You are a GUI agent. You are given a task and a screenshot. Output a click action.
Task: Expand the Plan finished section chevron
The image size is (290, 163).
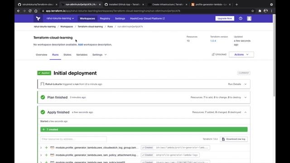(x=246, y=97)
